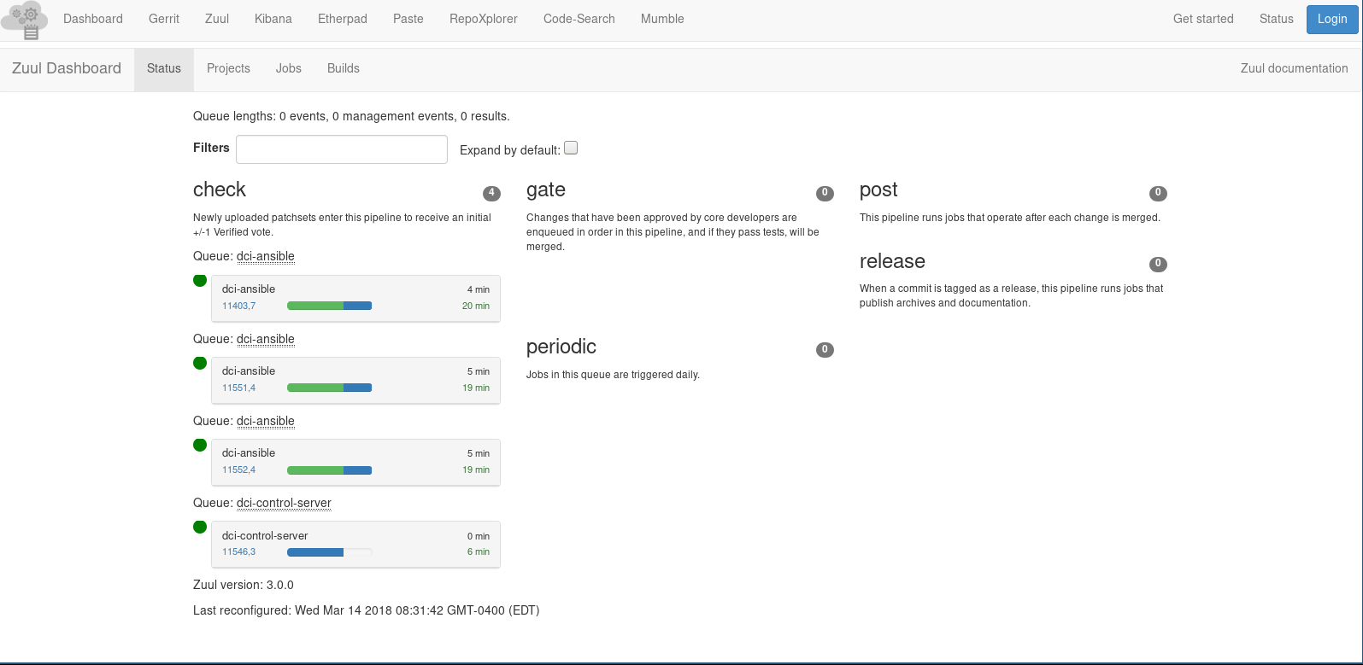Expand the dci-control-server change panel
Screen dimensions: 1363x665
click(355, 536)
